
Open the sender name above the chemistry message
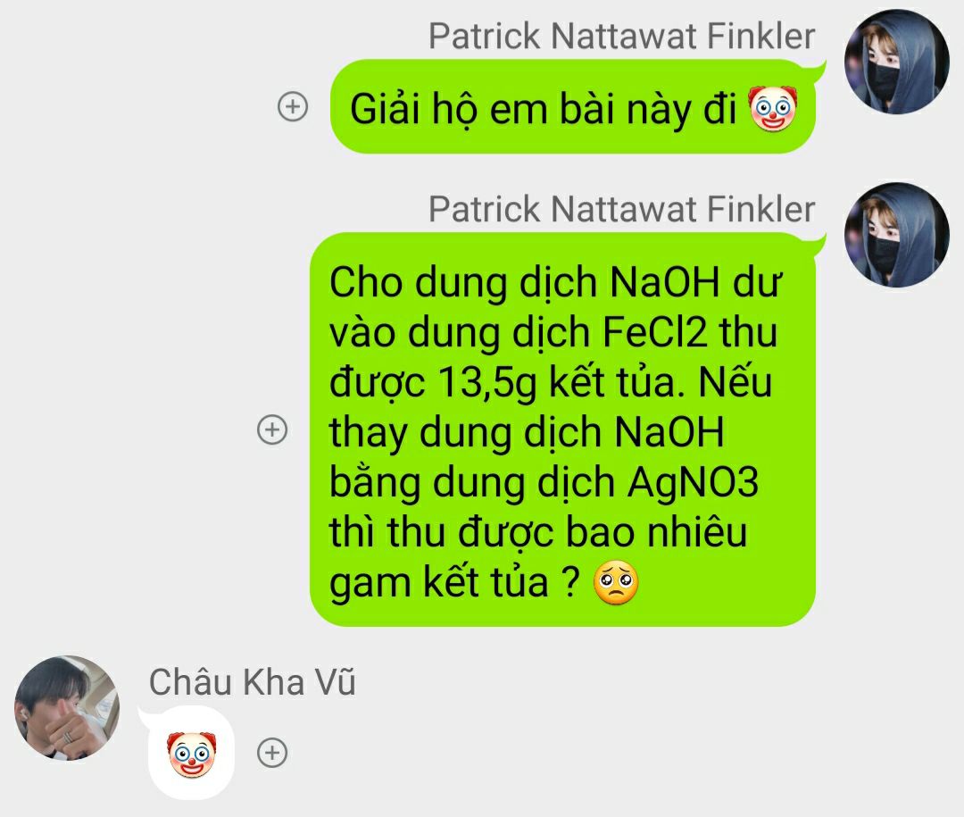pos(621,209)
